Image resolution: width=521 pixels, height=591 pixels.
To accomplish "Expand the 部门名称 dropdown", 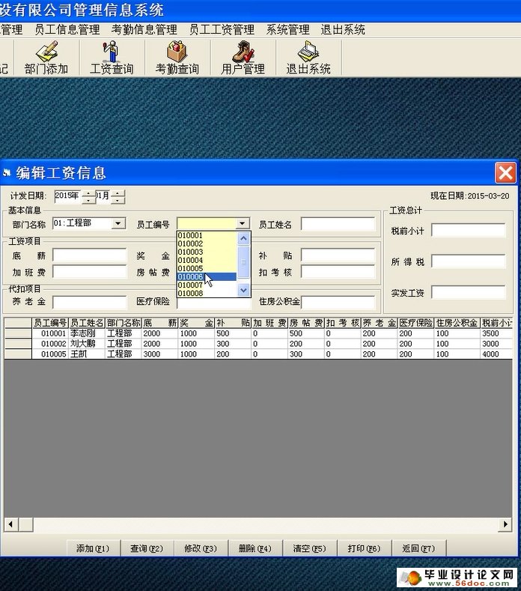I will (118, 223).
